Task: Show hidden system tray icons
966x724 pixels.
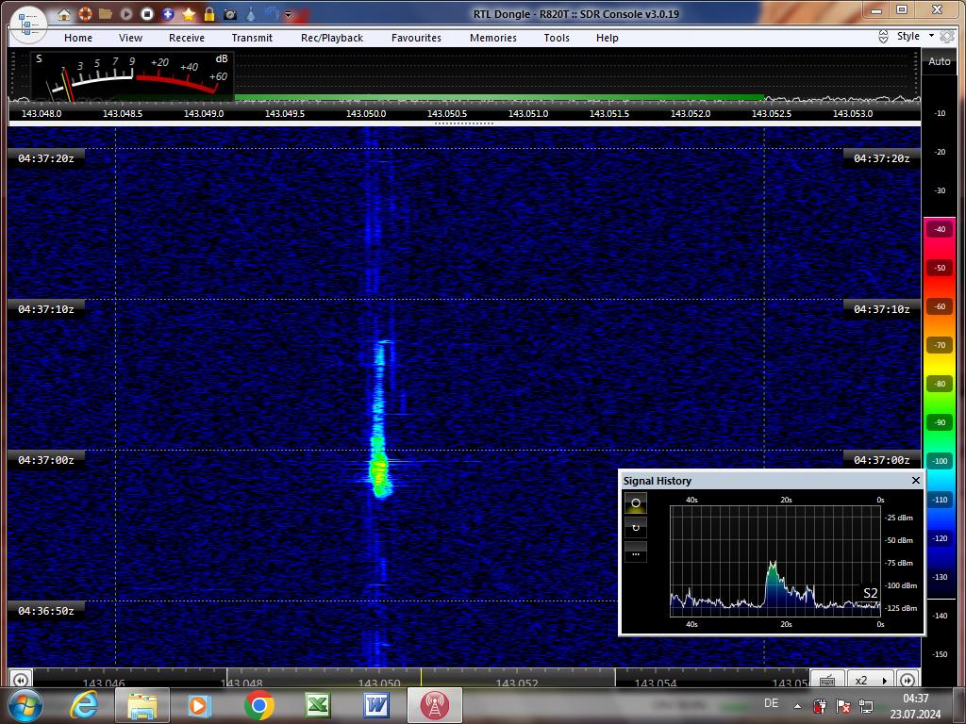Action: tap(797, 706)
